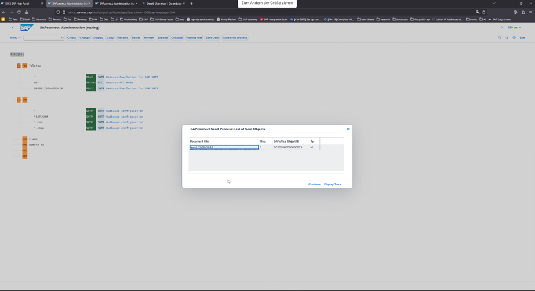
Task: Click Continue in the dialog
Action: click(314, 184)
